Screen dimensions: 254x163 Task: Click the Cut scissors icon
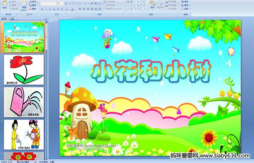[x=10, y=2]
